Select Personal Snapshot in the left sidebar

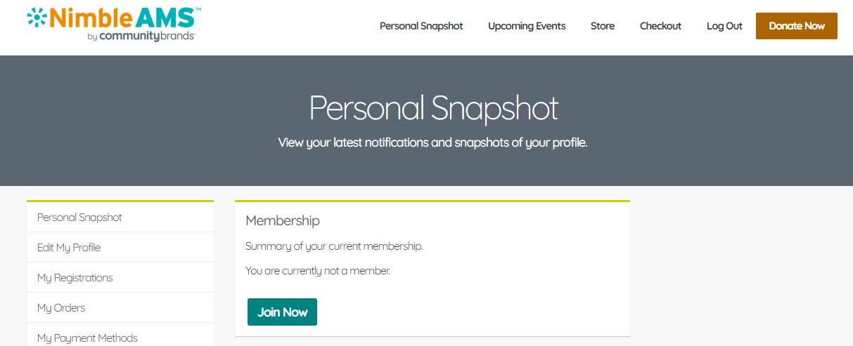pos(79,218)
